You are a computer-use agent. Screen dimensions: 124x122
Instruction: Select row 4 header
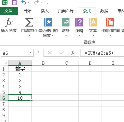click(4, 86)
